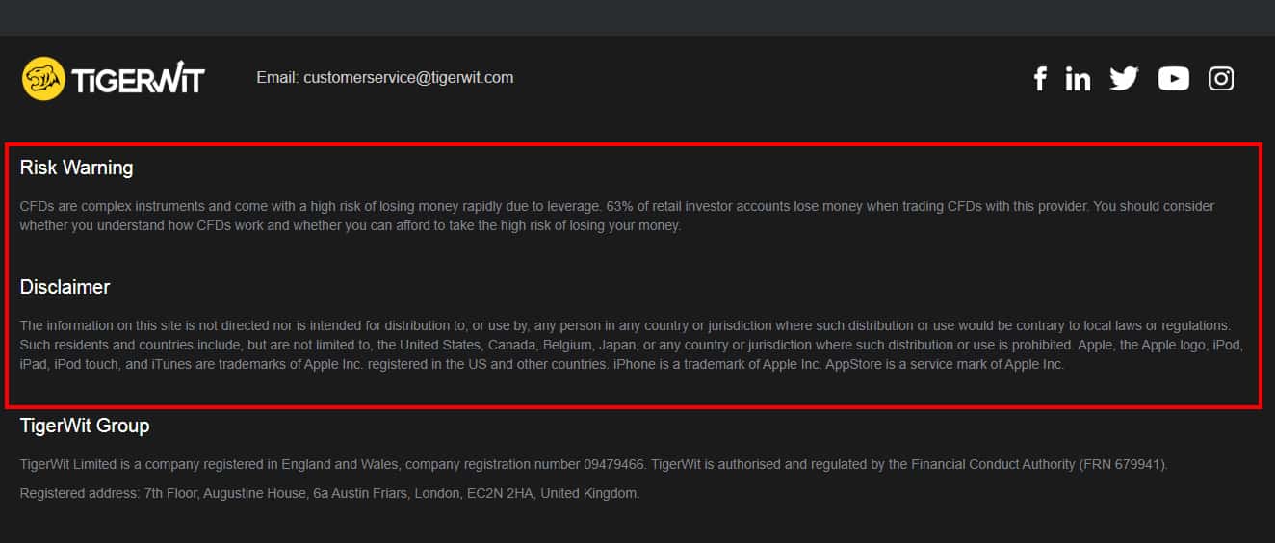Image resolution: width=1275 pixels, height=543 pixels.
Task: Open the YouTube channel icon
Action: [1173, 79]
